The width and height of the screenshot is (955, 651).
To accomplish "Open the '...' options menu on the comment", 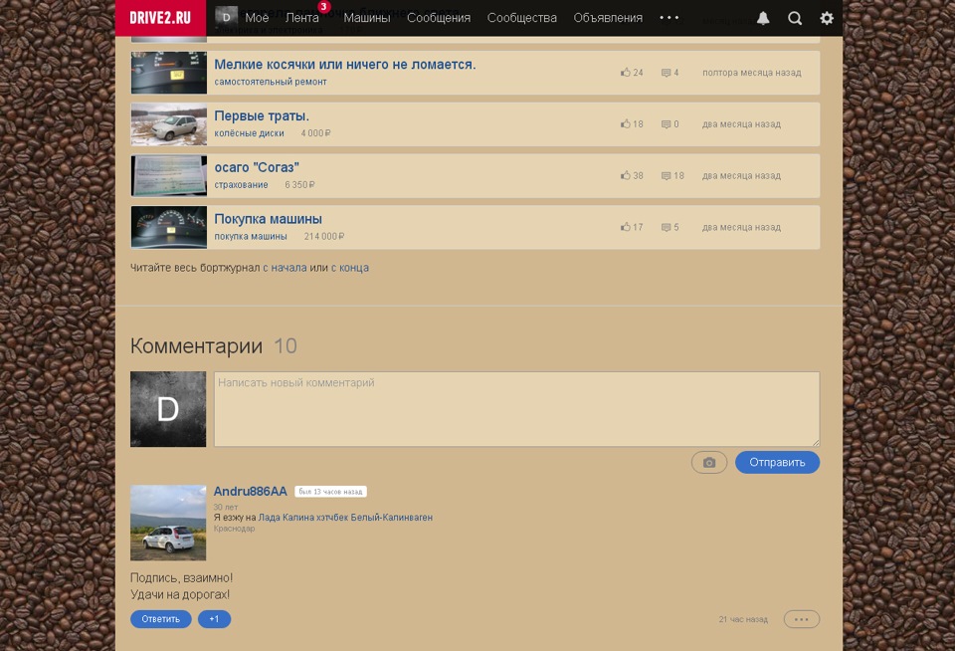I will point(801,618).
